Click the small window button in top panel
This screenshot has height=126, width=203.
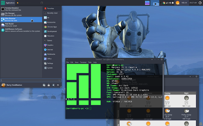[42, 3]
